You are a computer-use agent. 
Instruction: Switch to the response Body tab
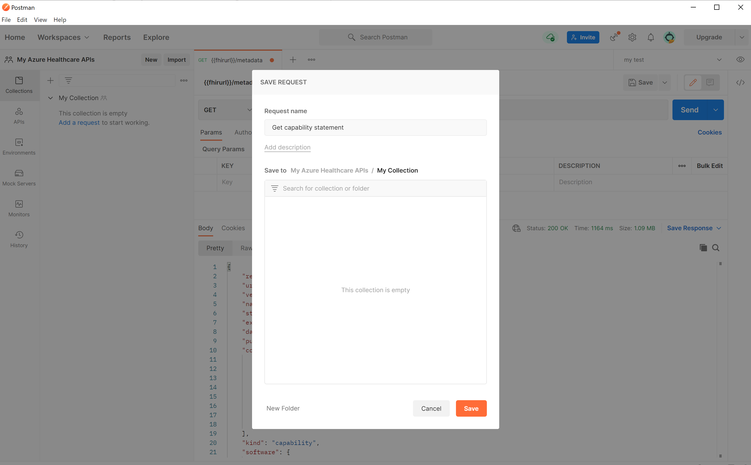pos(206,228)
